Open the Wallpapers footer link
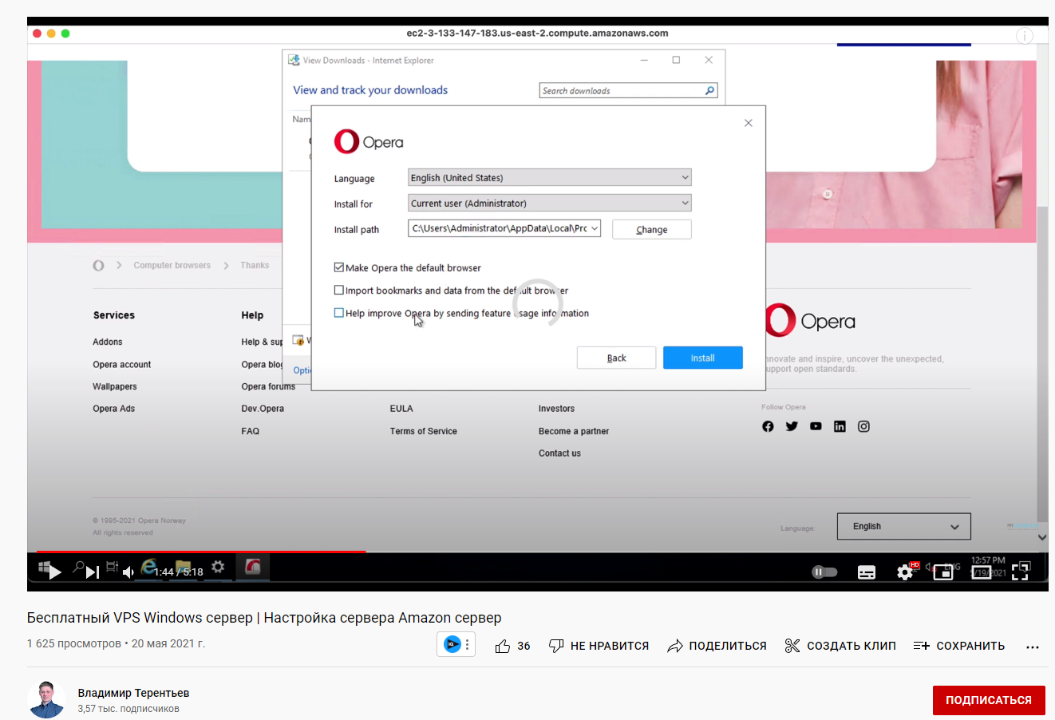Image resolution: width=1055 pixels, height=720 pixels. tap(115, 386)
